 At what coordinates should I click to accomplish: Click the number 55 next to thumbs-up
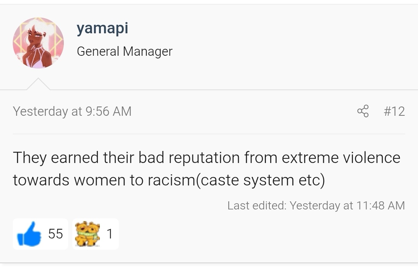(x=55, y=234)
